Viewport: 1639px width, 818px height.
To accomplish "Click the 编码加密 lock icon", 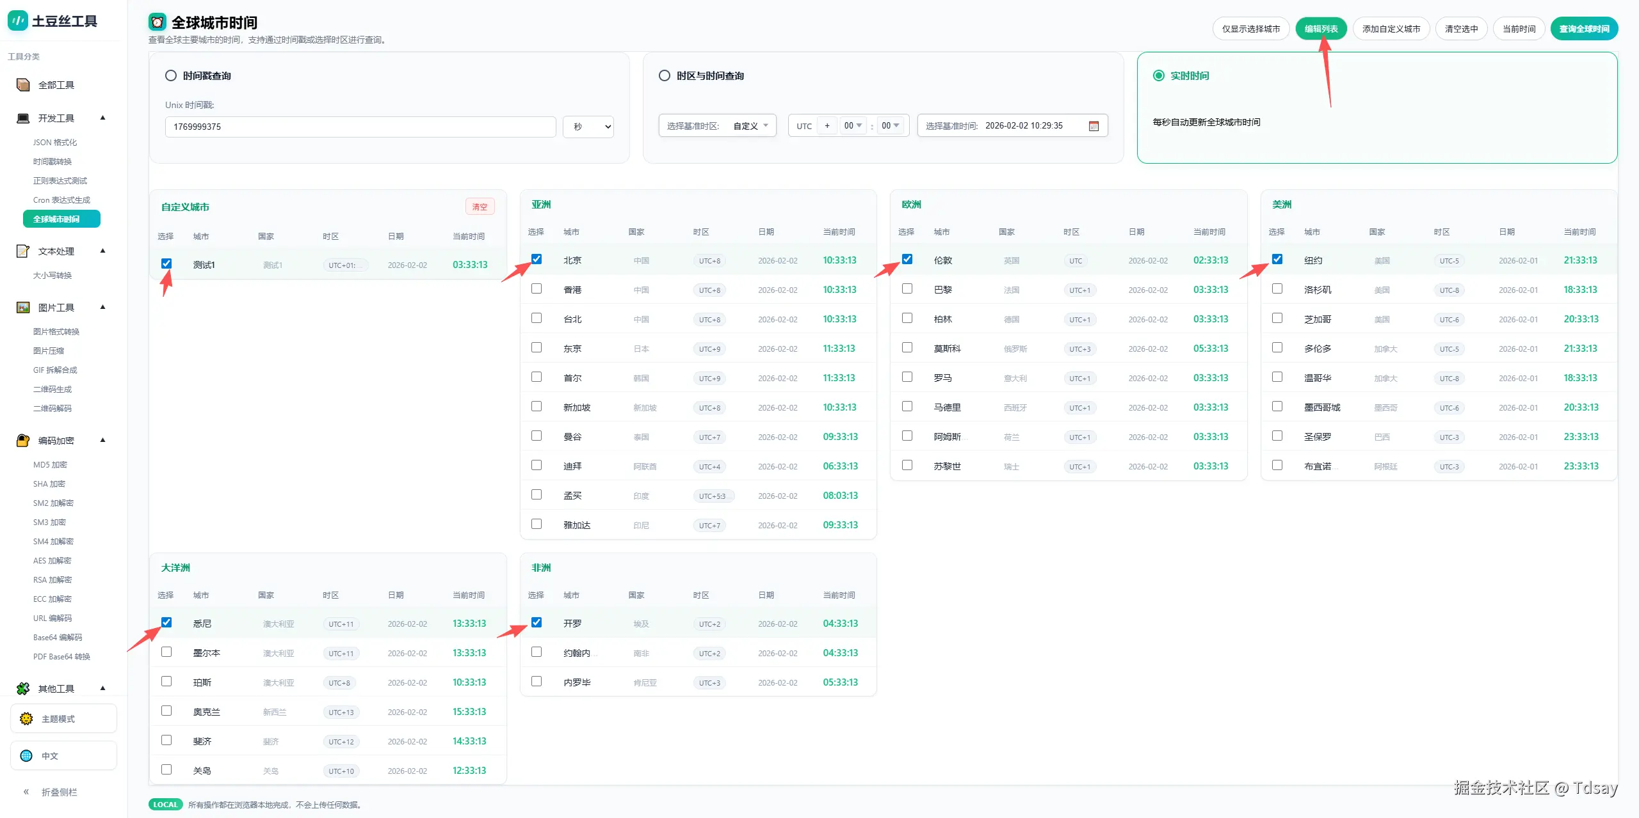I will click(23, 441).
